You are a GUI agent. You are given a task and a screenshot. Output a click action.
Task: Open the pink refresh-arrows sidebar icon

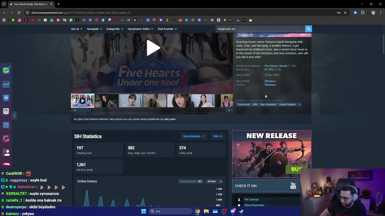[x=6, y=139]
